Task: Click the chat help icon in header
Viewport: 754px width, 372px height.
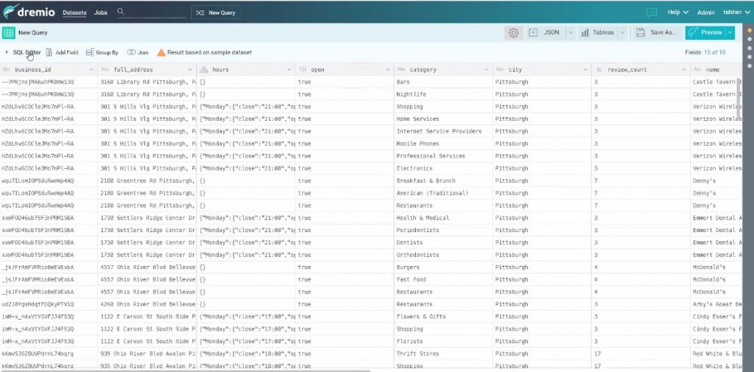Action: 652,13
